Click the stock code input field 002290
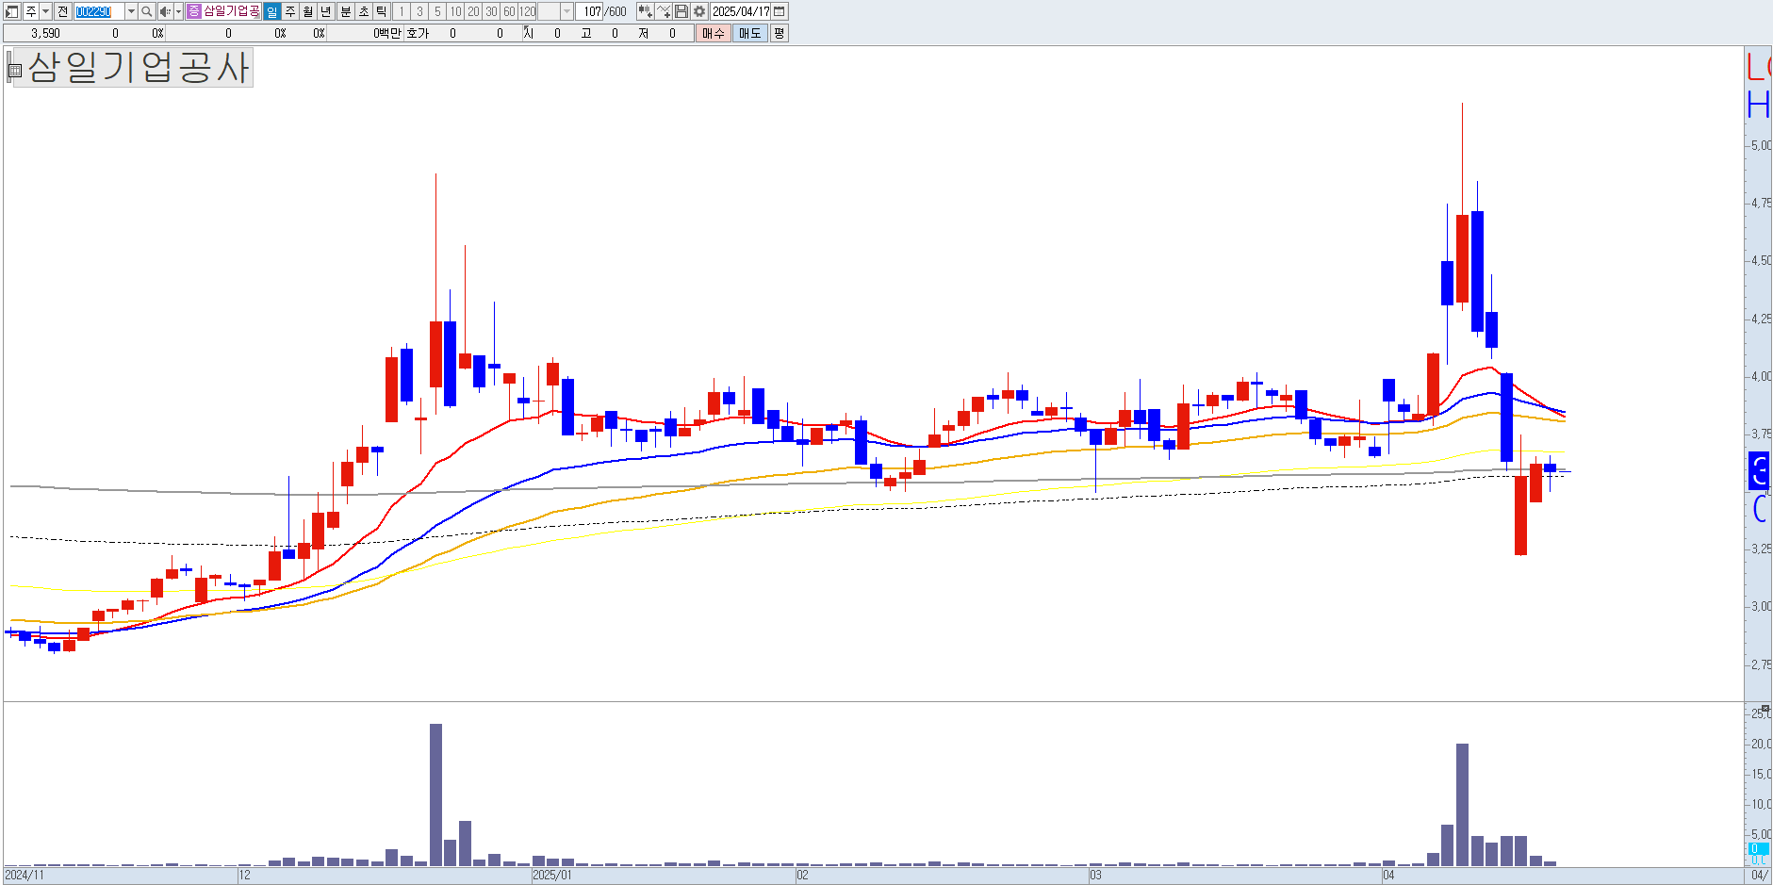1773x885 pixels. tap(98, 11)
